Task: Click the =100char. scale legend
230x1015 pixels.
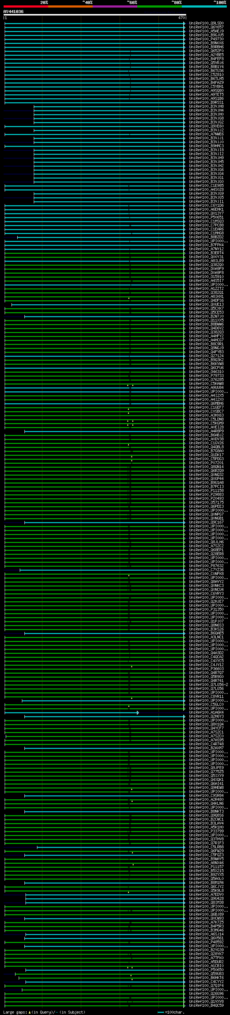Action: tap(170, 1012)
